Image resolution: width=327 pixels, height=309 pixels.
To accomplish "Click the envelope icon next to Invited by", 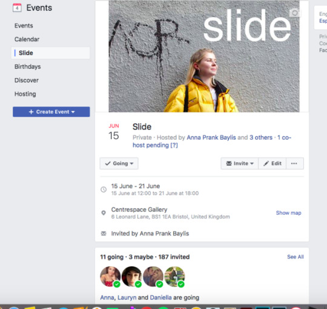I will [104, 233].
